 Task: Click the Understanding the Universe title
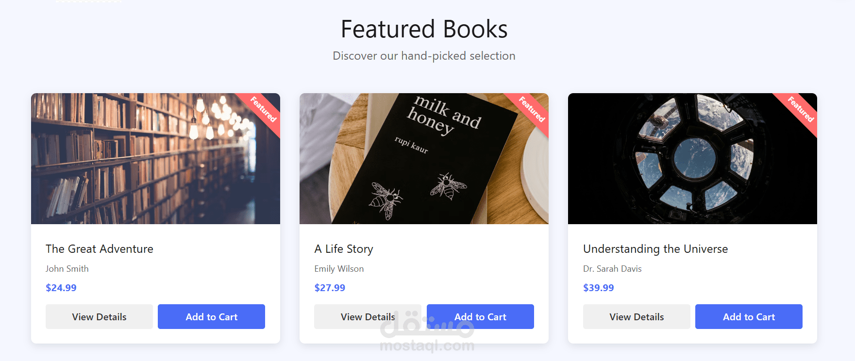[x=655, y=249]
